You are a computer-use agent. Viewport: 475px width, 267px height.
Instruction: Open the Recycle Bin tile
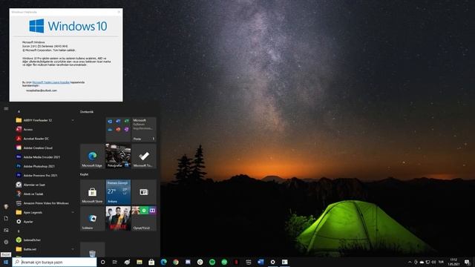tap(92, 250)
